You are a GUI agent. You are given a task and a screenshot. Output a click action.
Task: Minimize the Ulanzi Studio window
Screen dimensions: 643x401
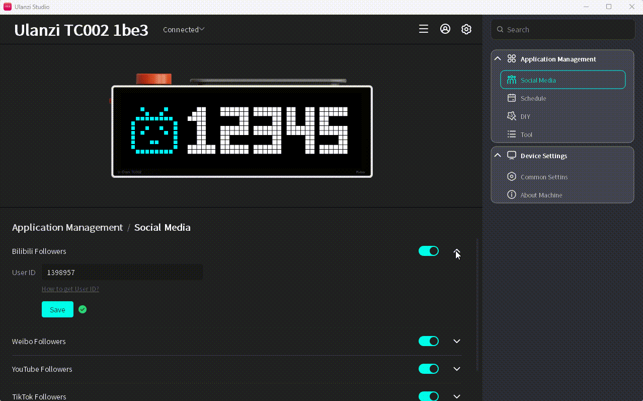coord(586,7)
